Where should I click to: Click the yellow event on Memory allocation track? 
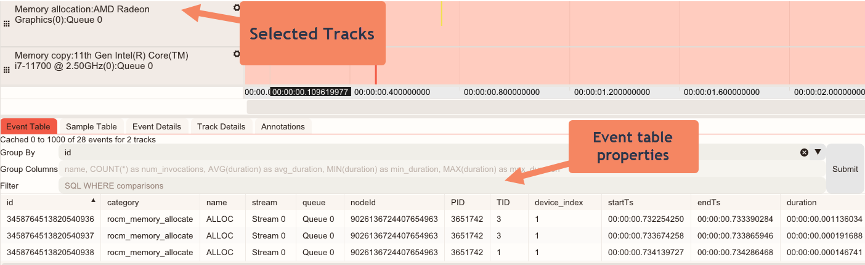pos(441,14)
